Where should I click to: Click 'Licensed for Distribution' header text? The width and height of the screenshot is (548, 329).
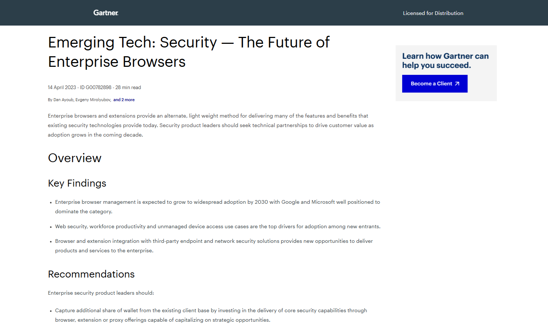click(x=433, y=13)
